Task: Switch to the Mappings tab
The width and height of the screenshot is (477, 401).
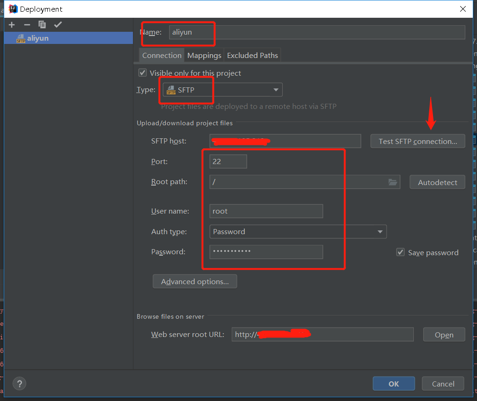Action: click(204, 55)
